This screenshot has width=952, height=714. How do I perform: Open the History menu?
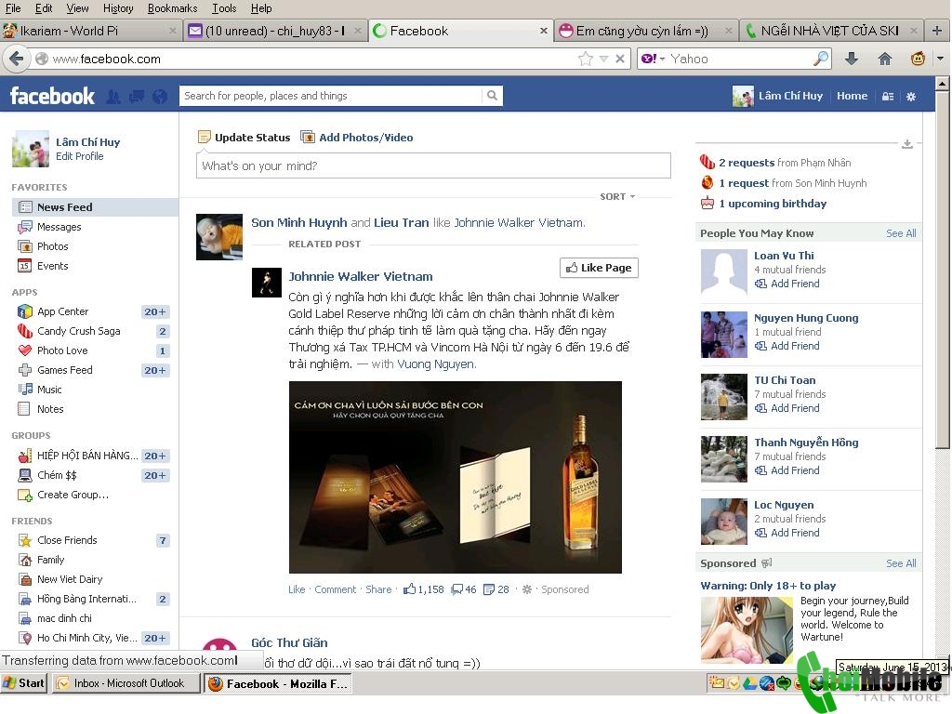coord(118,8)
